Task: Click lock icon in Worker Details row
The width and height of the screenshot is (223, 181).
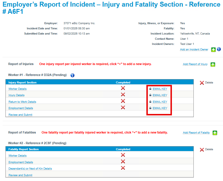Action: 150,89
